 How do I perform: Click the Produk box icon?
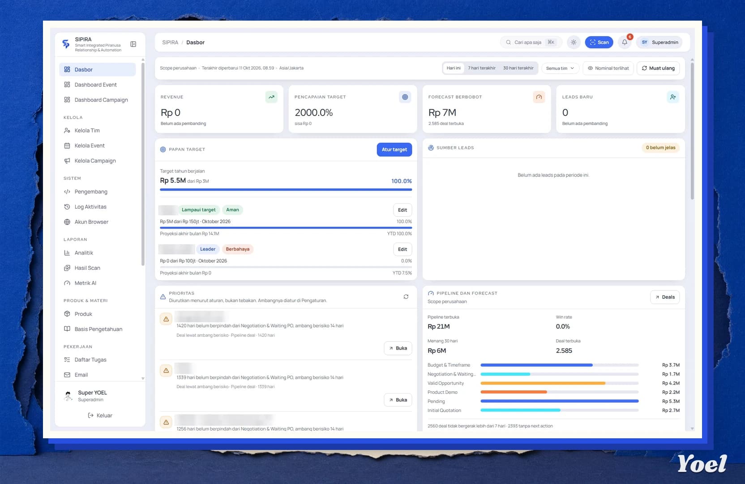click(x=67, y=314)
